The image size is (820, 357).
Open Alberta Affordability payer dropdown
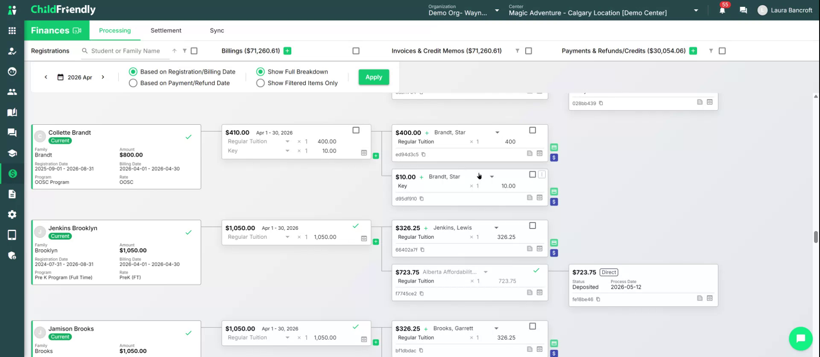(486, 272)
